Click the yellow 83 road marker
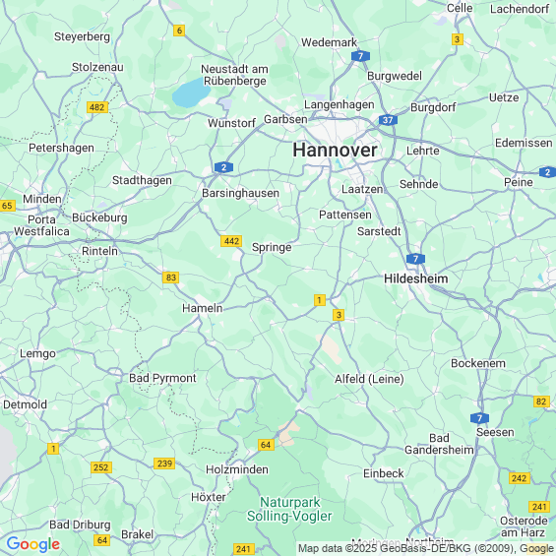This screenshot has height=556, width=556. point(171,277)
